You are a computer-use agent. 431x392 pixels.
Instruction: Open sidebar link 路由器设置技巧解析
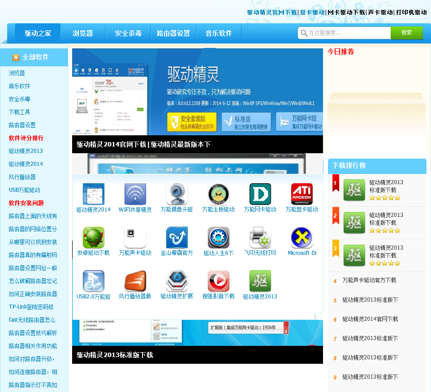(x=33, y=333)
